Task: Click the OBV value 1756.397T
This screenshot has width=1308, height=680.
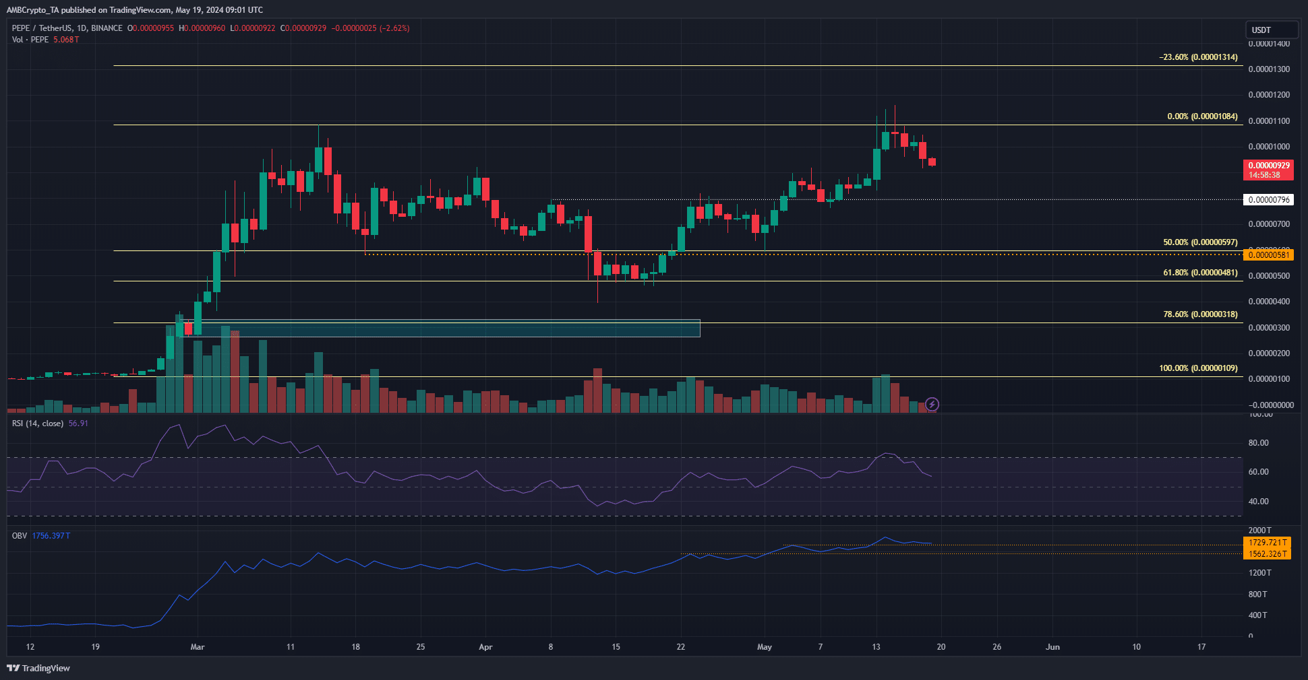Action: point(51,536)
